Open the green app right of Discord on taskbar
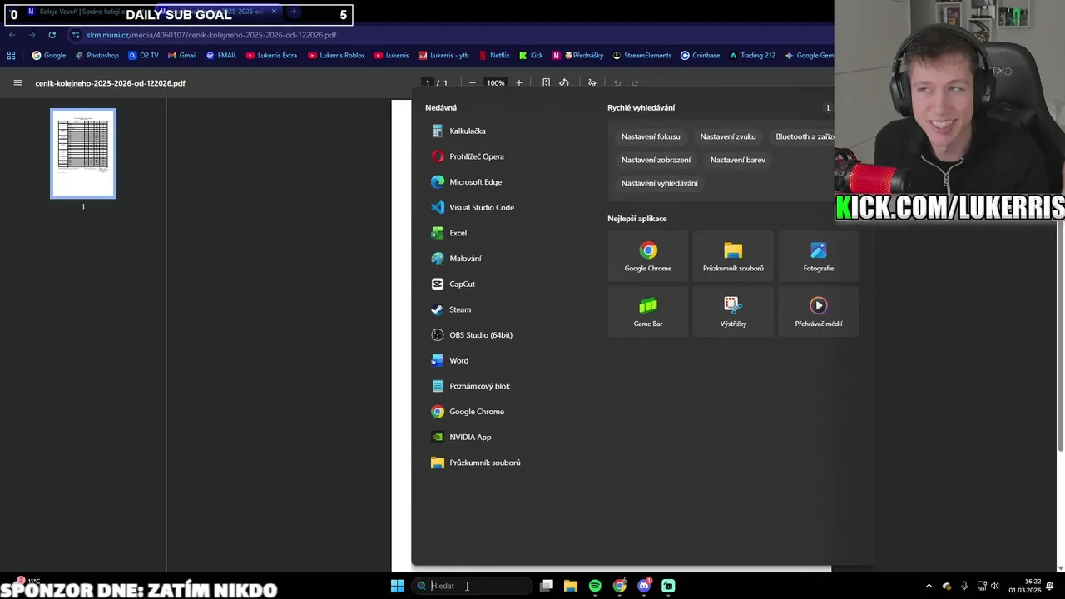This screenshot has width=1065, height=599. (x=668, y=586)
